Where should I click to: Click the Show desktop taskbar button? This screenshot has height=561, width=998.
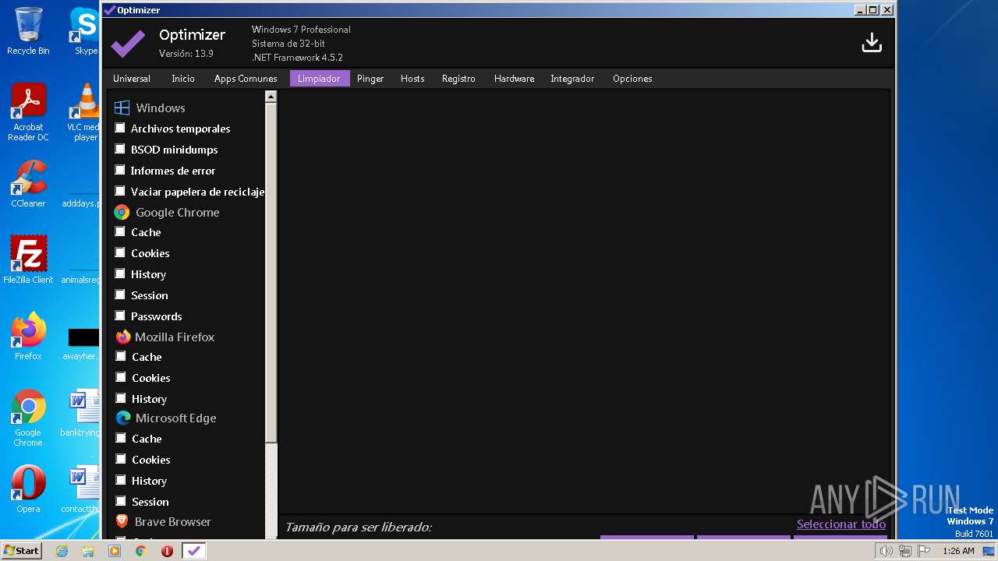click(989, 551)
